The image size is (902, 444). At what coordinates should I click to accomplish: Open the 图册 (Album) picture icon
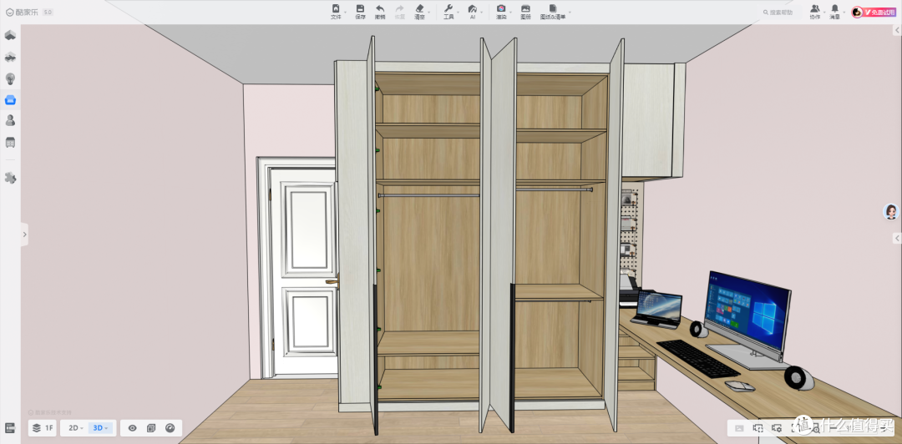point(526,8)
